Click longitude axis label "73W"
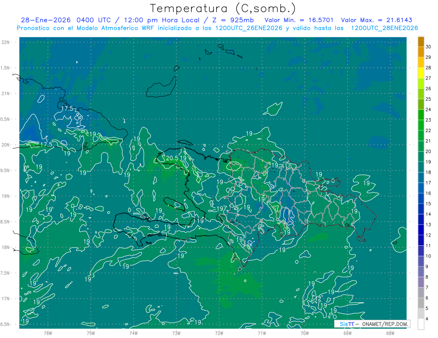Screen dimensions: 438x338 (176, 333)
